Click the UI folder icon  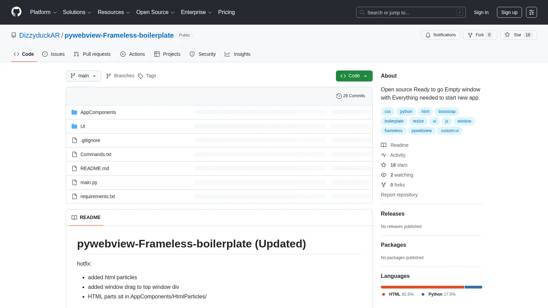click(x=74, y=126)
